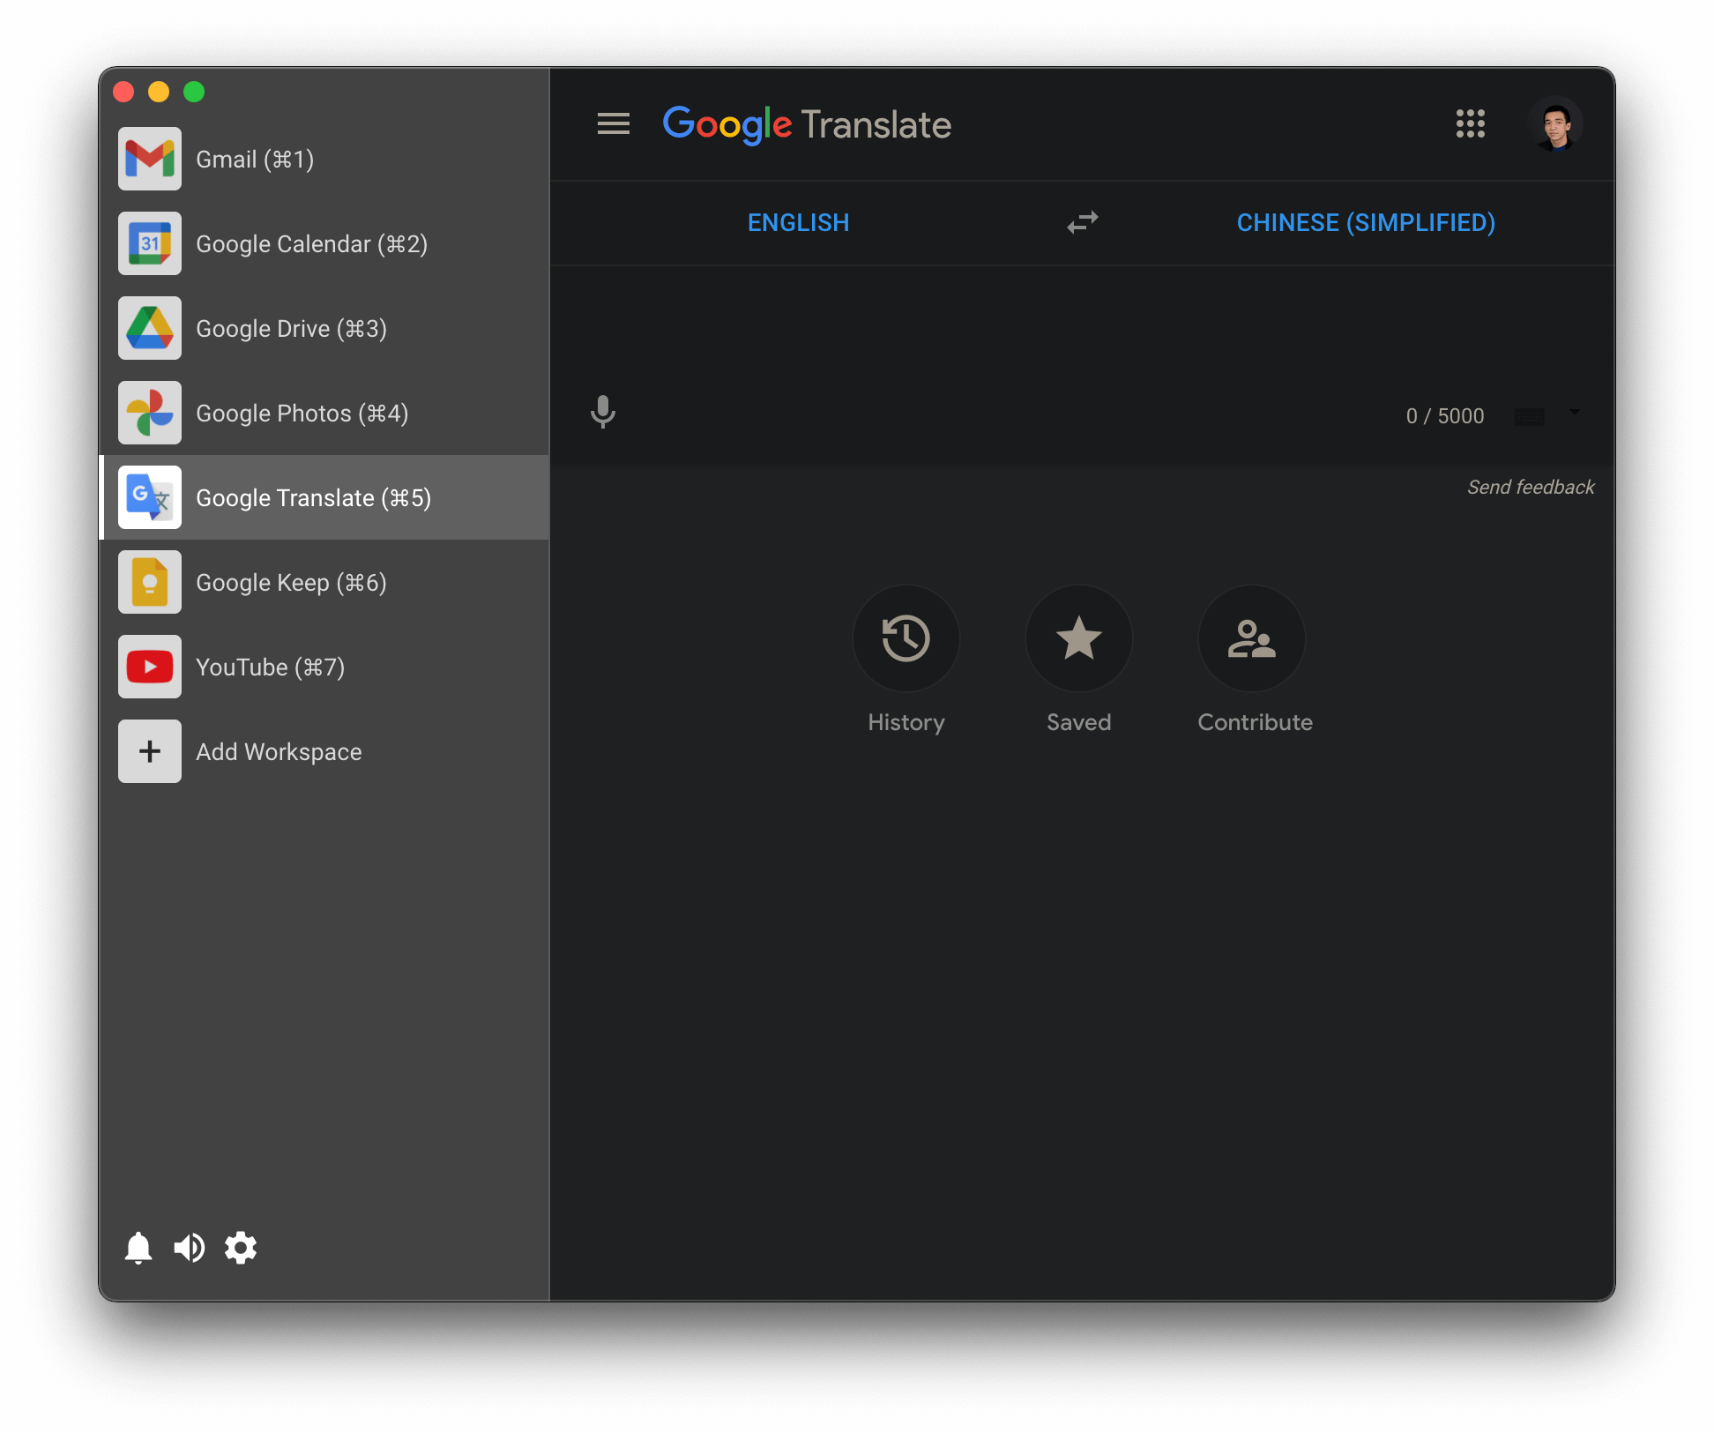Open the Google account avatar
1714x1432 pixels.
[x=1556, y=124]
